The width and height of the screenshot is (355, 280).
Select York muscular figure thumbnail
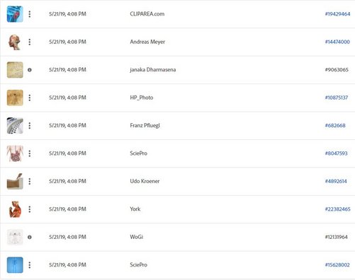[15, 209]
